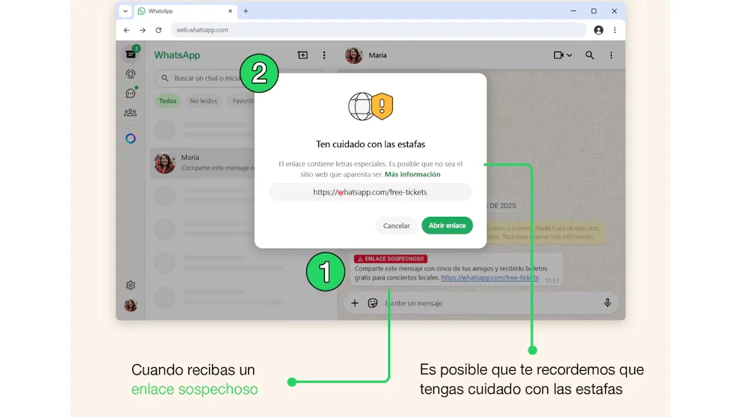The height and width of the screenshot is (417, 741).
Task: Click the end-to-end encryption yellow notice
Action: 544,232
